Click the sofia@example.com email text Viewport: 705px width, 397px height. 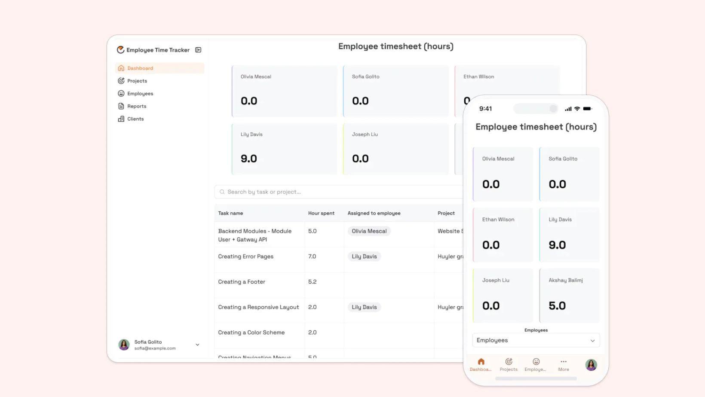click(155, 348)
